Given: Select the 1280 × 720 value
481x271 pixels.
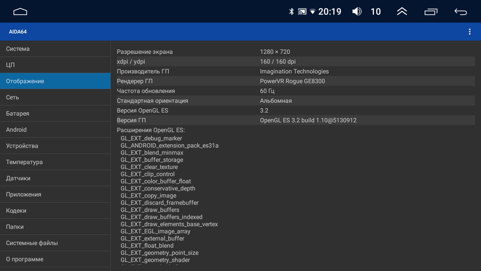Looking at the screenshot, I should tap(275, 52).
